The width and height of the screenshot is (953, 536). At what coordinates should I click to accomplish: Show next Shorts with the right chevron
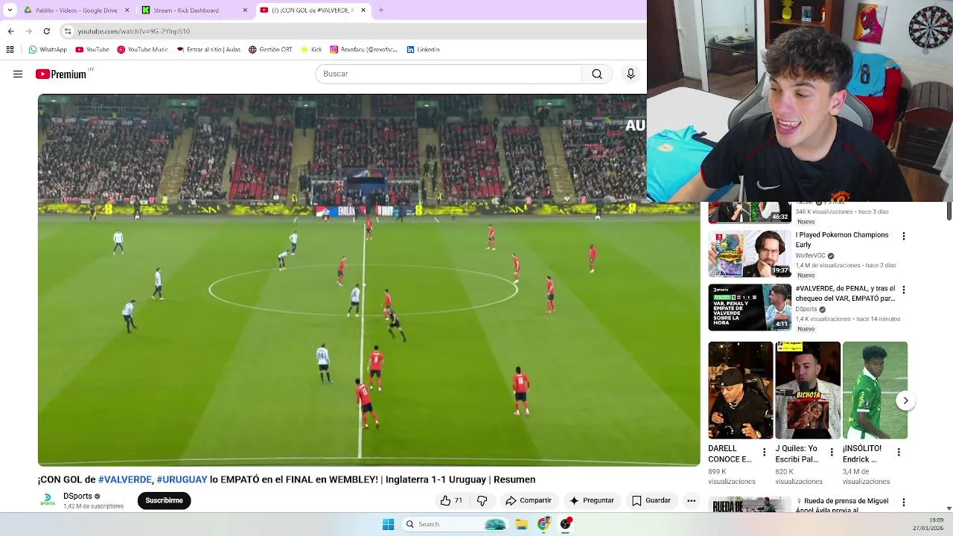(905, 401)
